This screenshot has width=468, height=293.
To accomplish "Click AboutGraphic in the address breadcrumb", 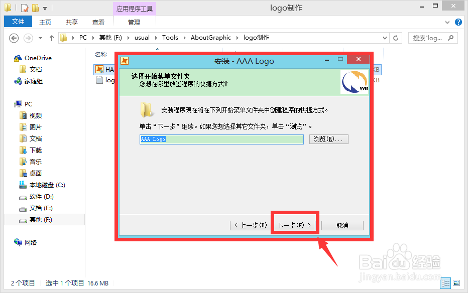I will [x=211, y=38].
